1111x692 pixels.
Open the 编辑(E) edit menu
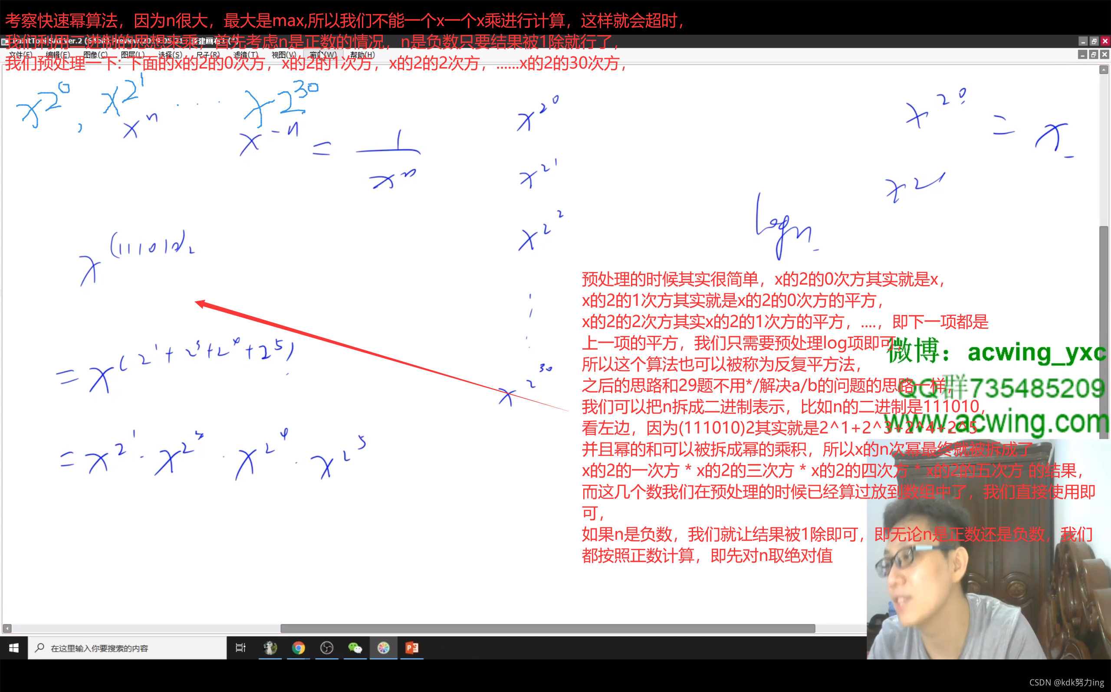tap(58, 55)
